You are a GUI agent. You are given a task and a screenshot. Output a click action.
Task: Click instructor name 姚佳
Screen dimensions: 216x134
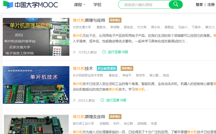click(166, 75)
